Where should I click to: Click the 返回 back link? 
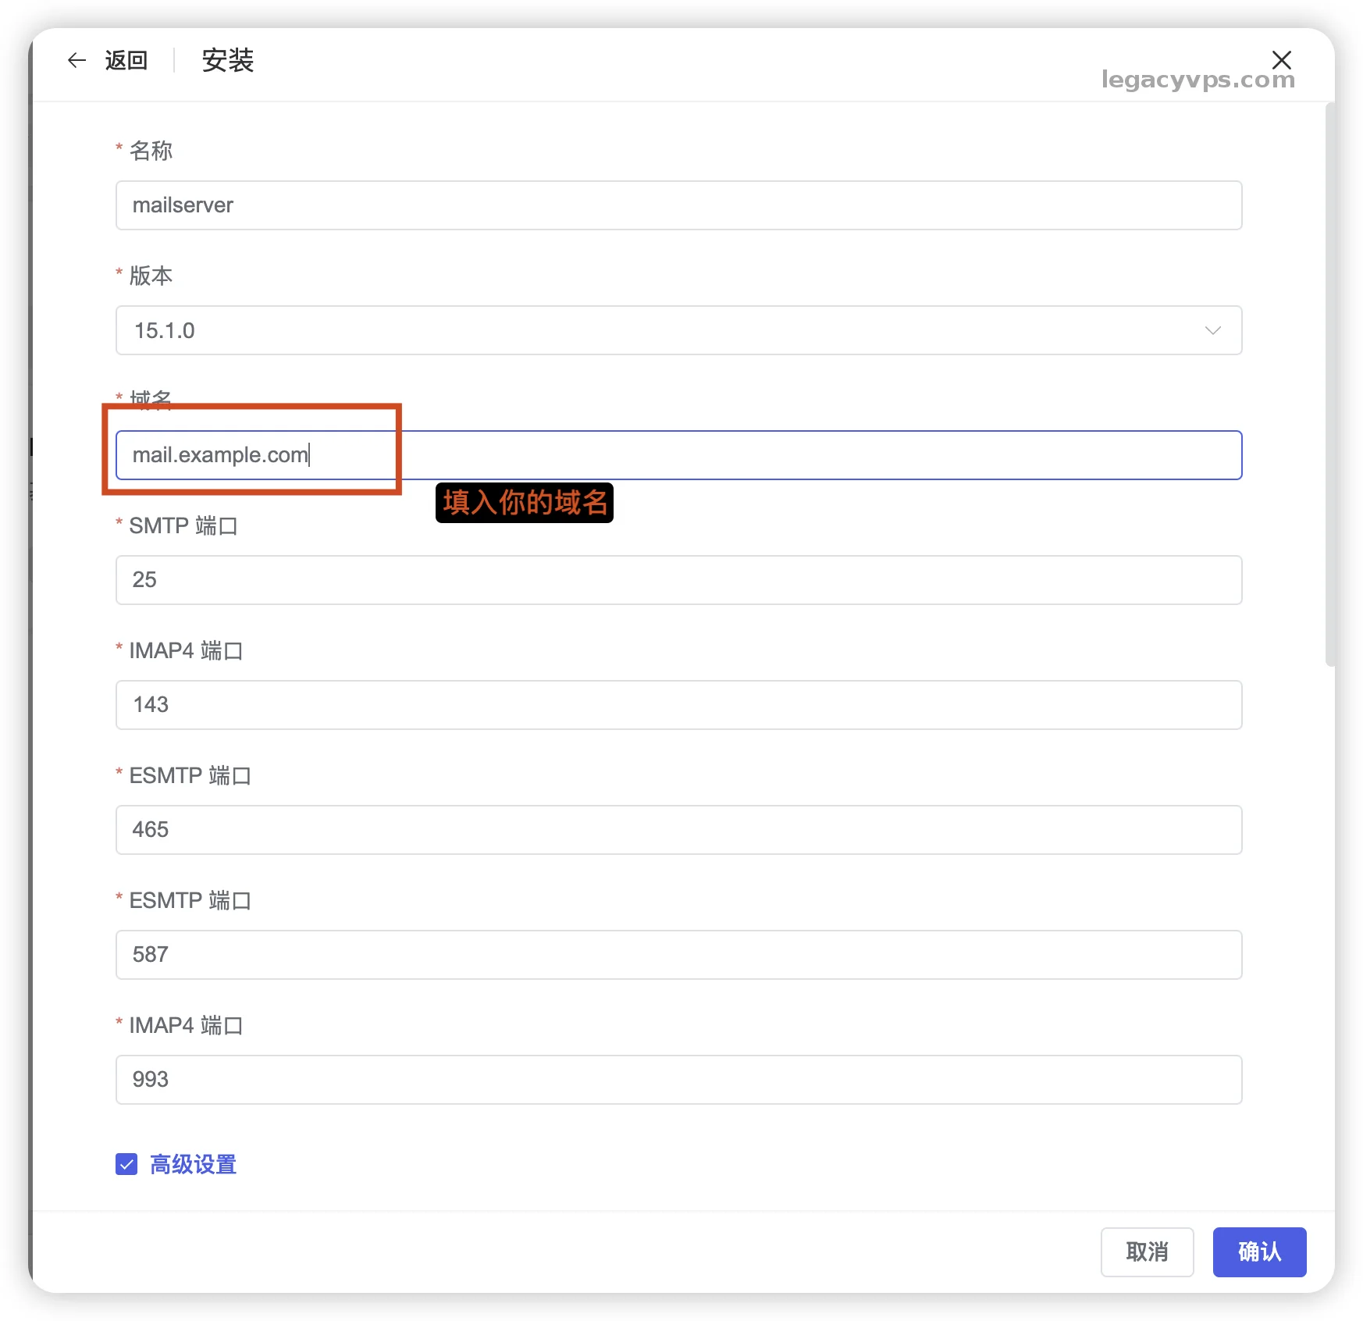126,60
